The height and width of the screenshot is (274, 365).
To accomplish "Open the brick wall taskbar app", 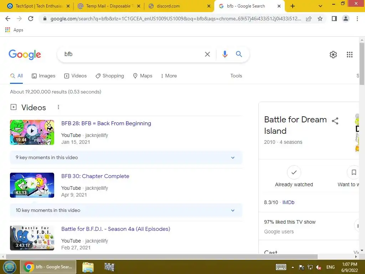I will [109, 267].
